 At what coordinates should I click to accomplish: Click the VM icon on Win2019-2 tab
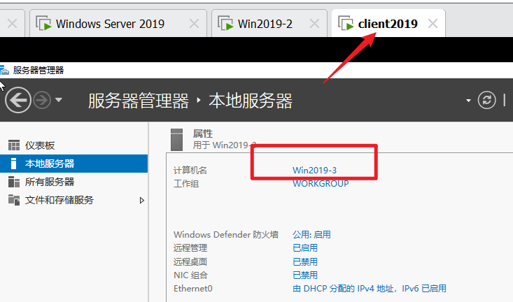(225, 24)
